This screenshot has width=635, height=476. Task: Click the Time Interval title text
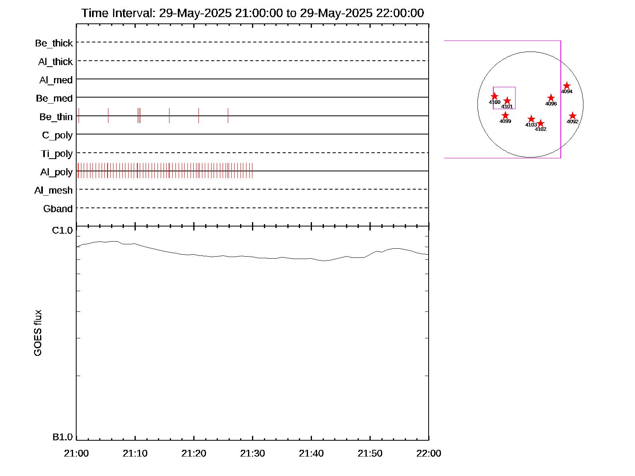[252, 13]
